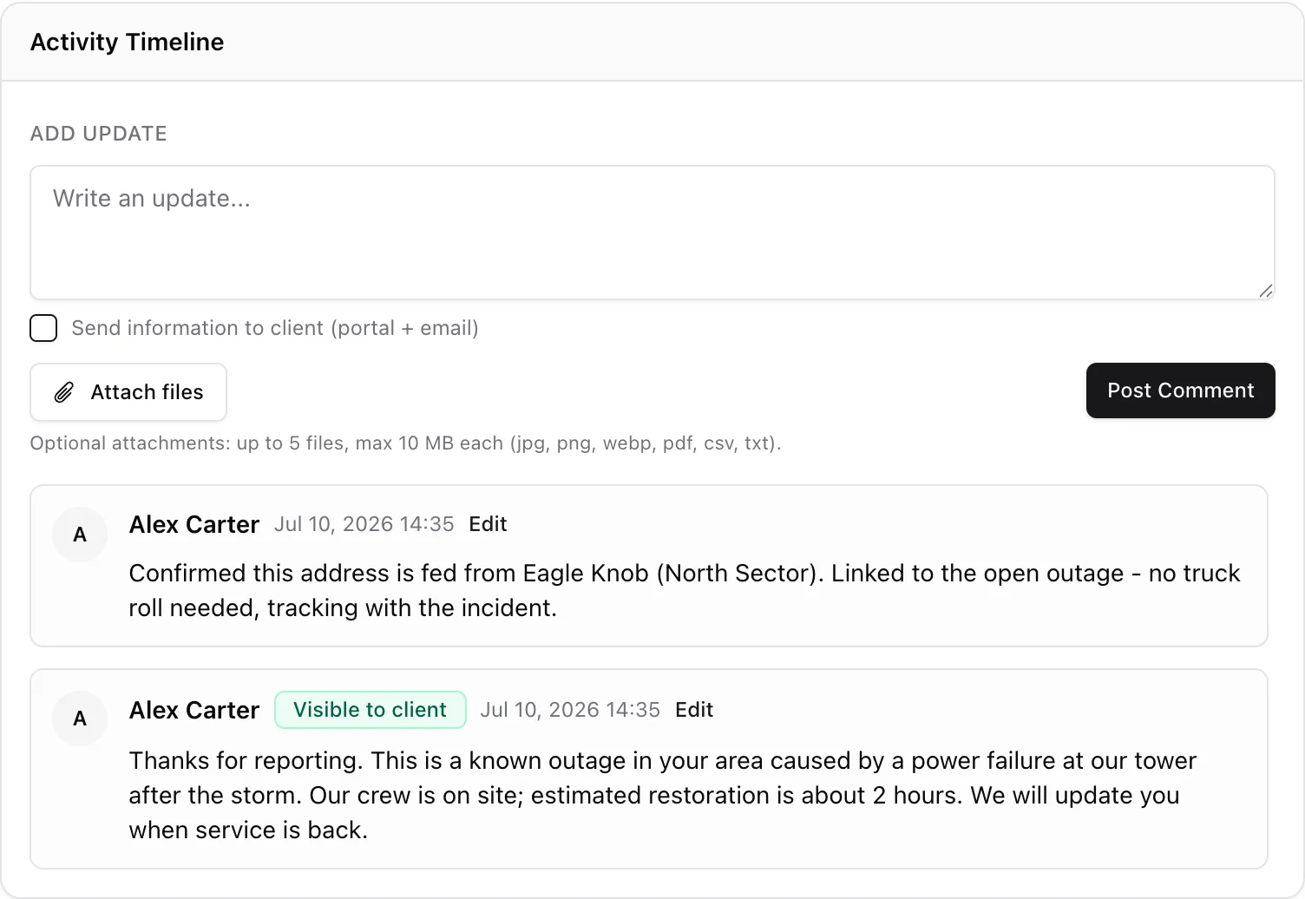
Task: Click the 'Confirmed this address is fed' comment text
Action: (x=685, y=591)
